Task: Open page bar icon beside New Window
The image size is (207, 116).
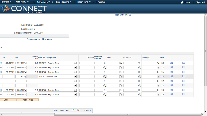Action: pyautogui.click(x=130, y=15)
